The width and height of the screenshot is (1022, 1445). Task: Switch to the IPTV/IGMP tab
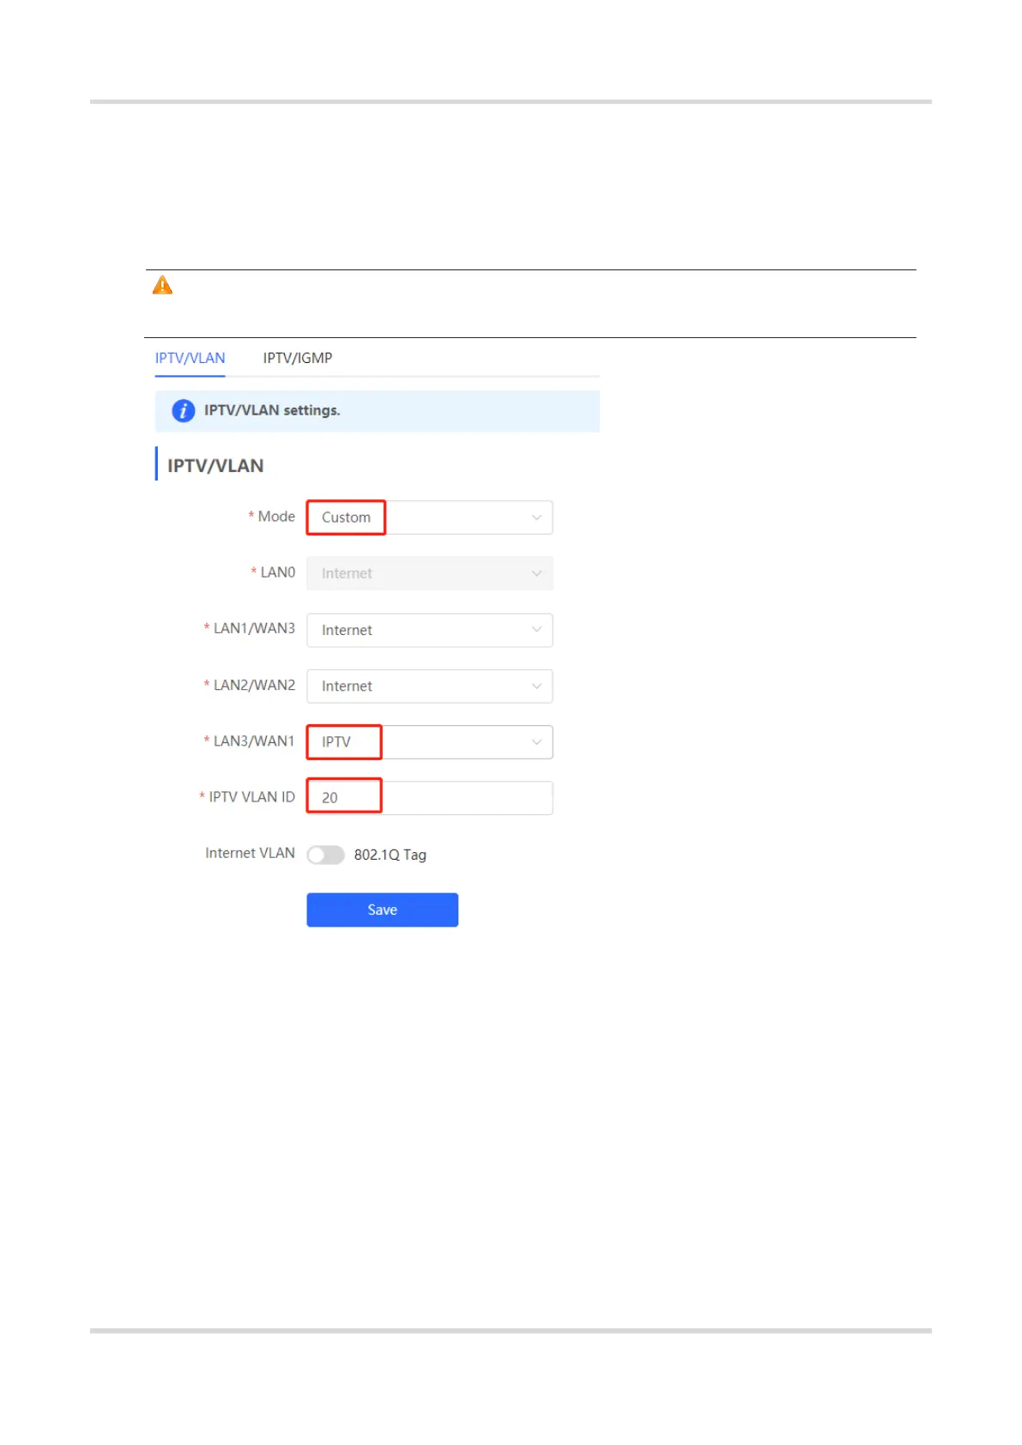tap(298, 358)
